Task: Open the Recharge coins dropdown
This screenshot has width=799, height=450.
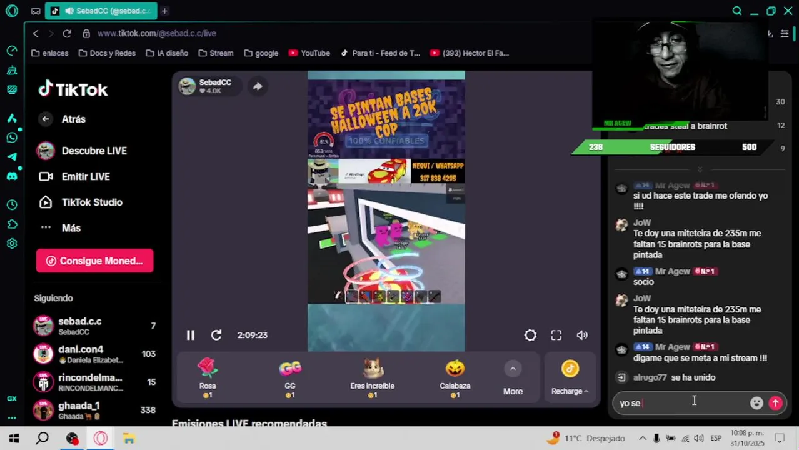Action: [570, 378]
